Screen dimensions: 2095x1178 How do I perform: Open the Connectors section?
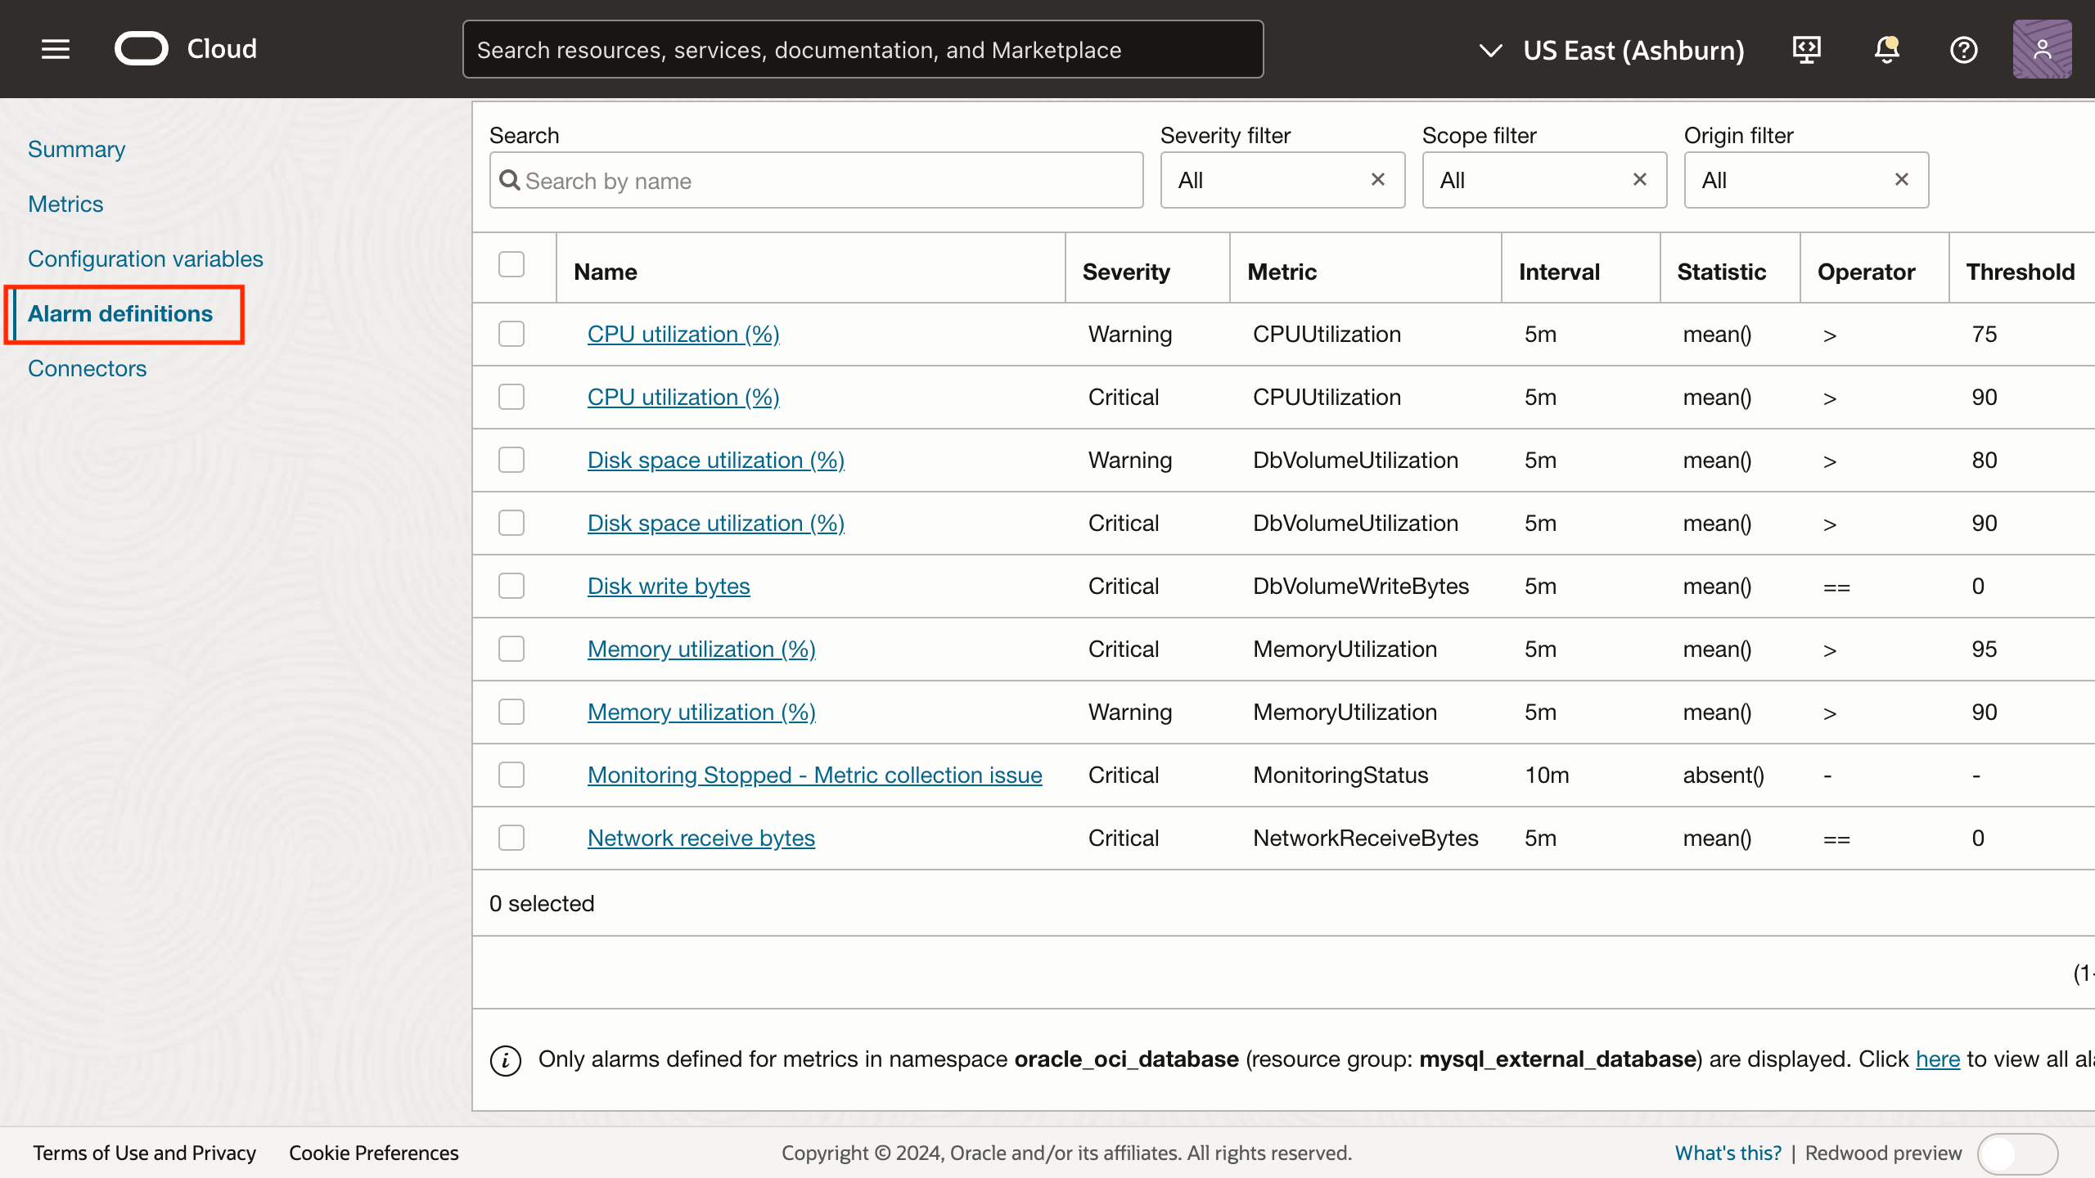pyautogui.click(x=87, y=368)
